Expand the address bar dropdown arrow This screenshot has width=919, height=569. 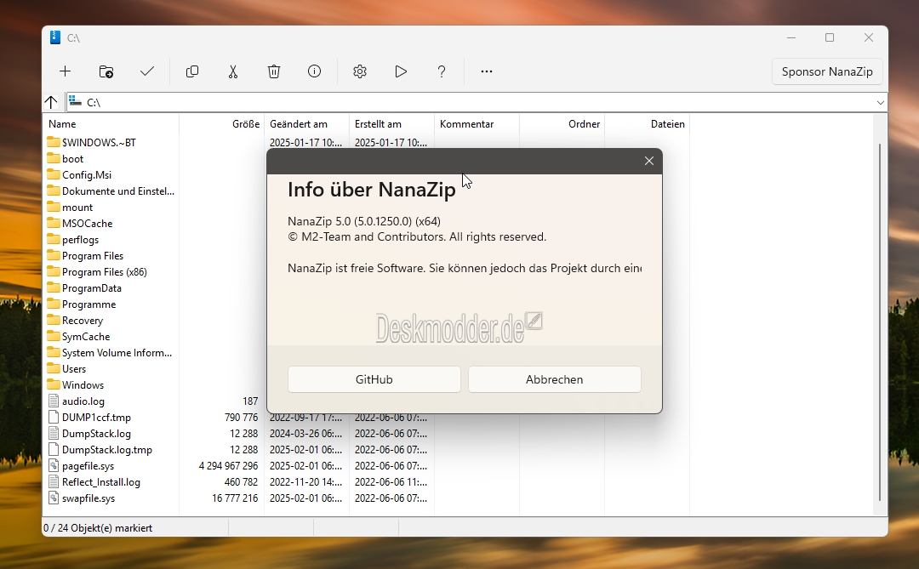(x=881, y=103)
